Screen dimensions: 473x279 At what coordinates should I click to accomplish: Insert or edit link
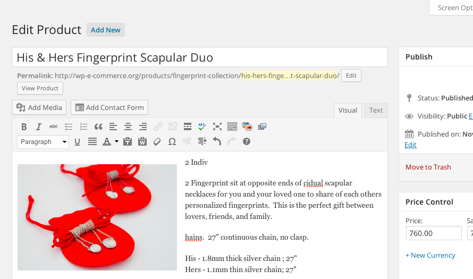coord(158,126)
